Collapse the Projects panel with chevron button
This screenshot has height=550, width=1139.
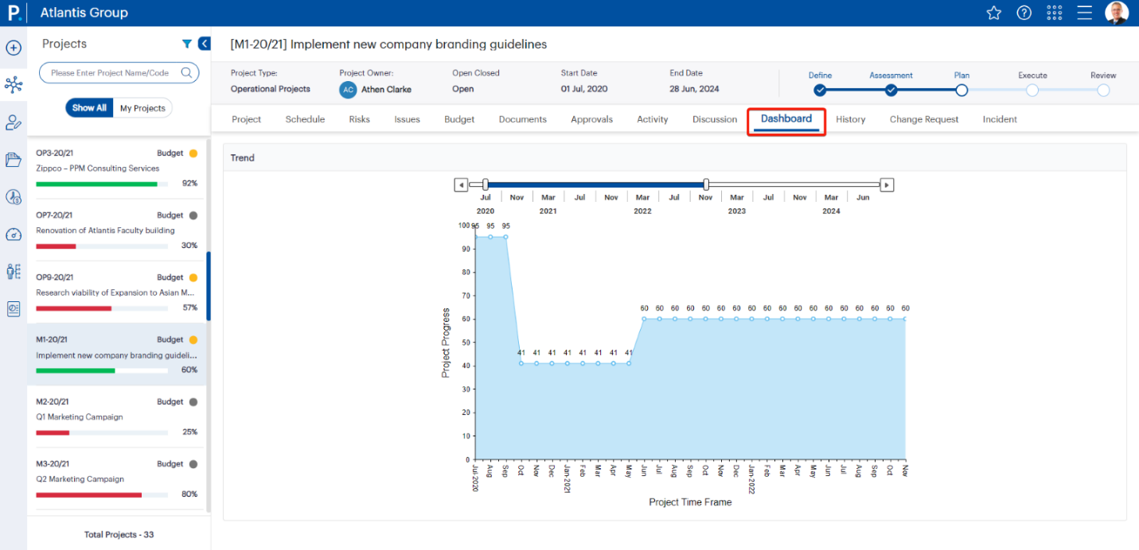tap(204, 44)
